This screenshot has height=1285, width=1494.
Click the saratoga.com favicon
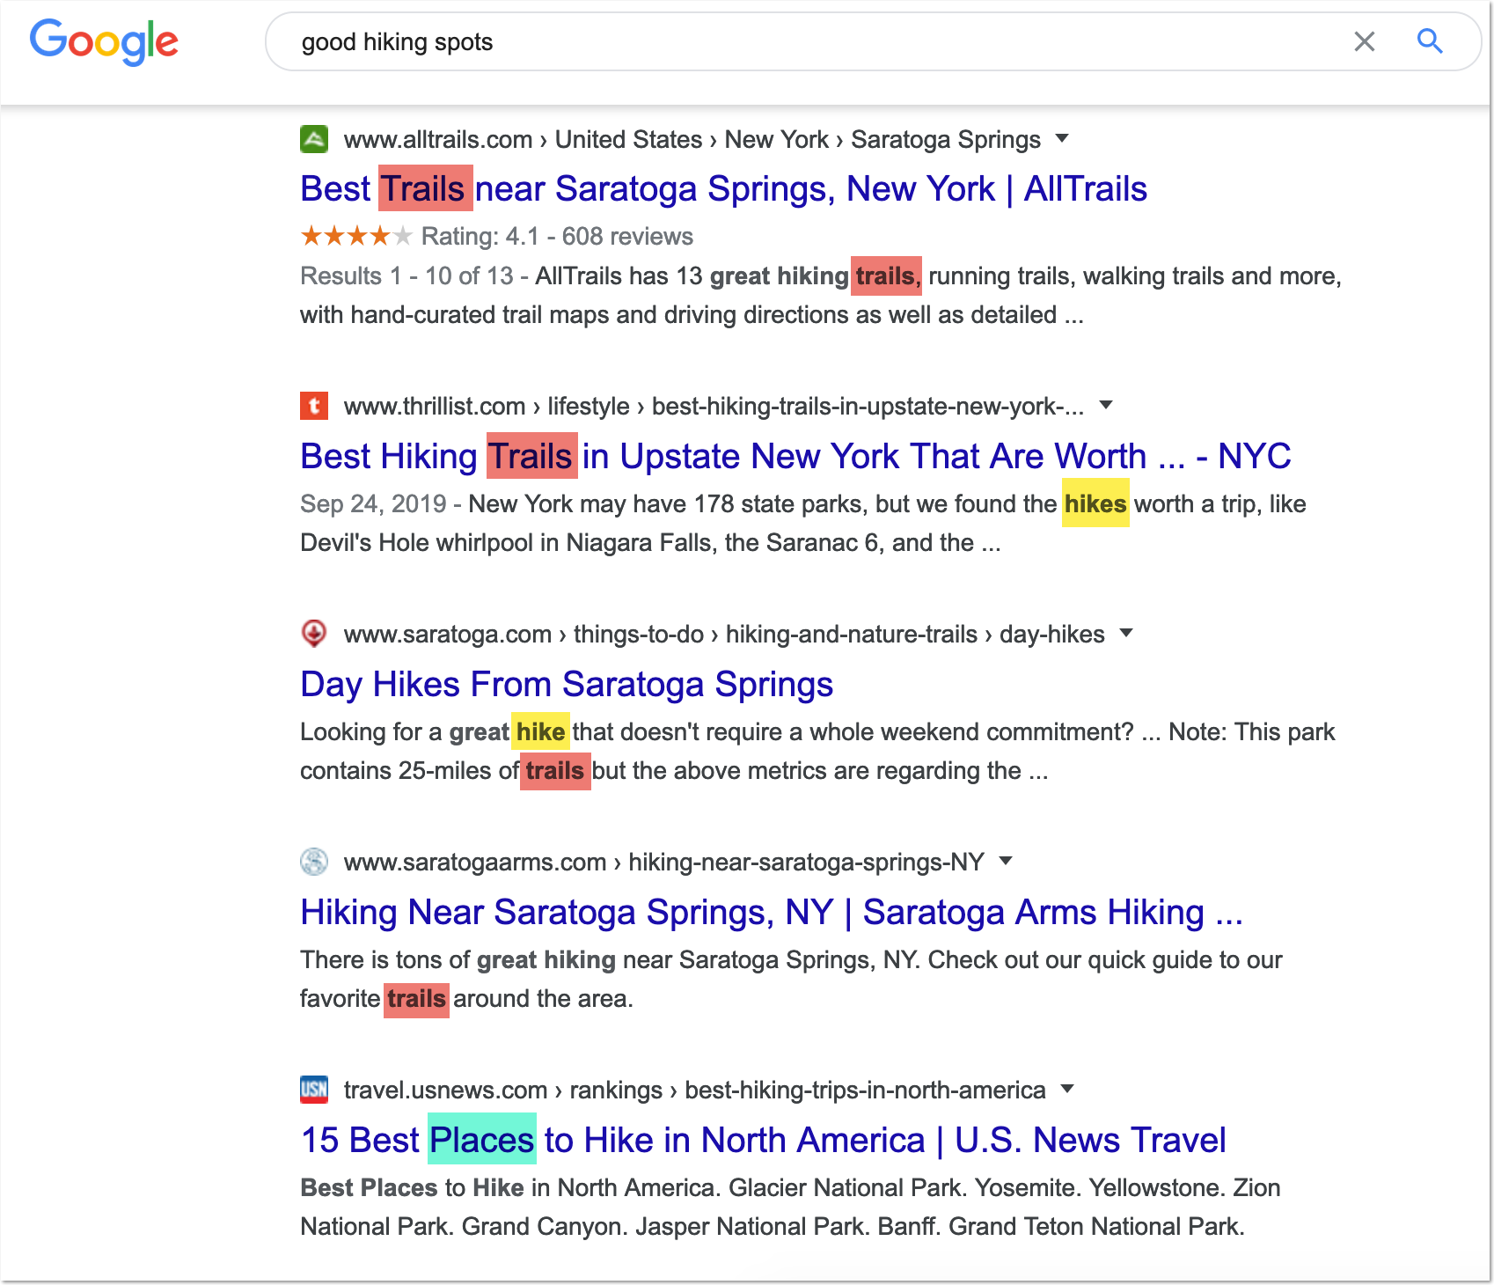click(314, 634)
